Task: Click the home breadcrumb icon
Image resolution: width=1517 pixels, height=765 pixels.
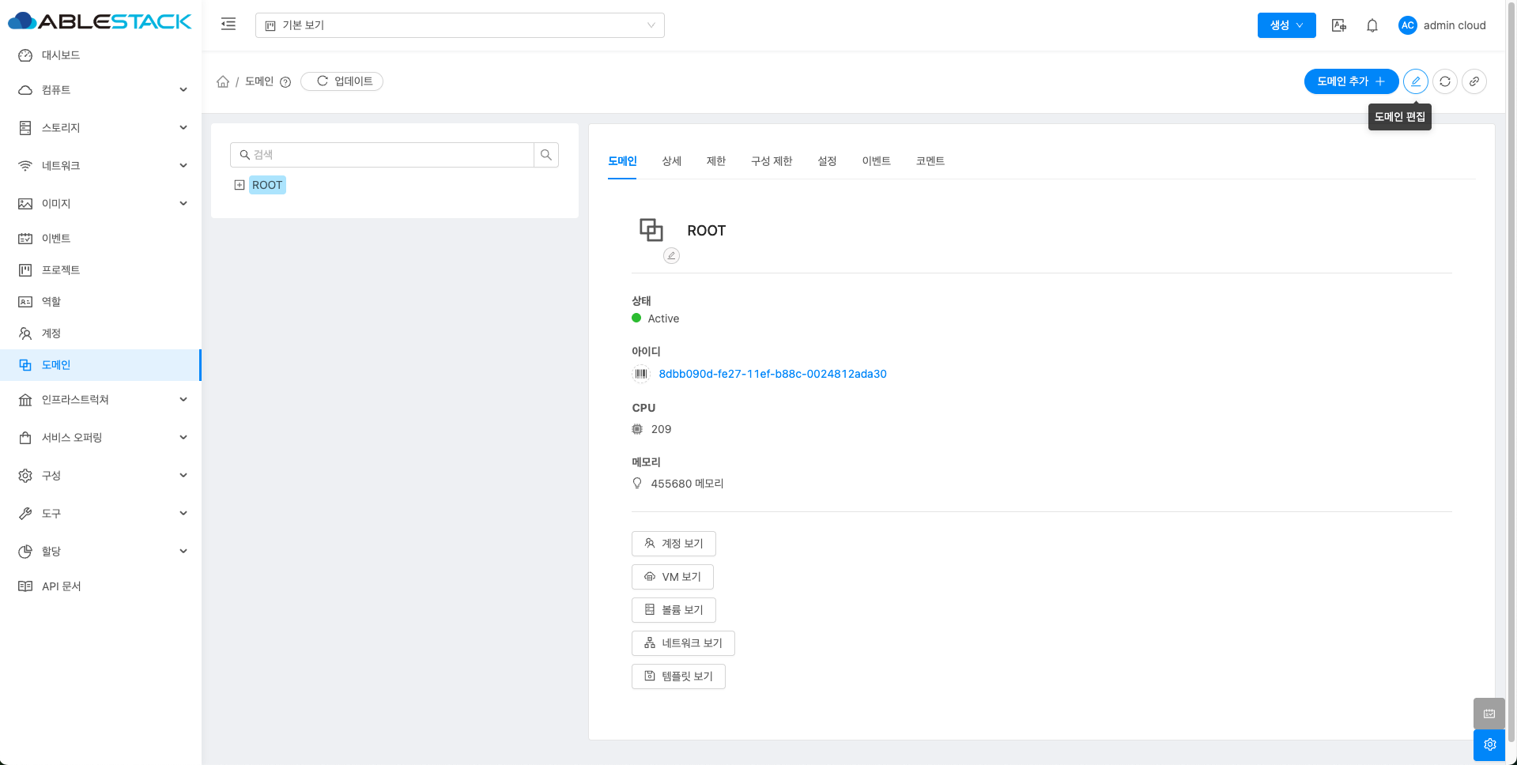Action: (223, 81)
